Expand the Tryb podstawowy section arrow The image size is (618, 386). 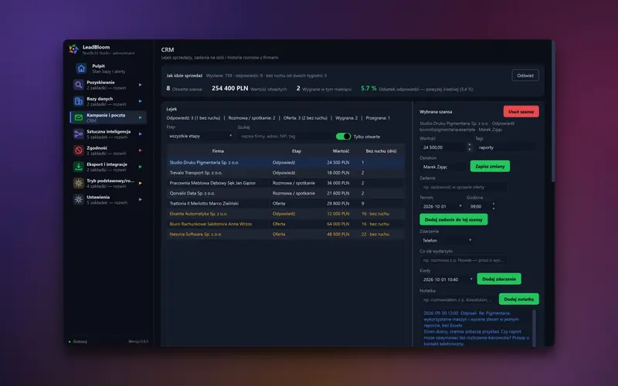point(141,183)
